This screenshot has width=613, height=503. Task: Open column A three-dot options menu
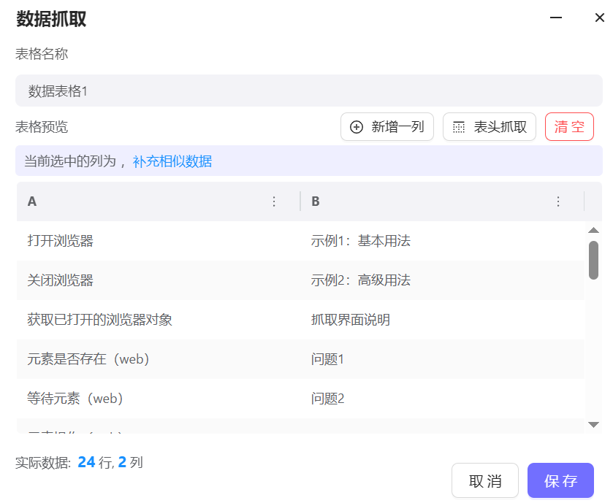[275, 201]
